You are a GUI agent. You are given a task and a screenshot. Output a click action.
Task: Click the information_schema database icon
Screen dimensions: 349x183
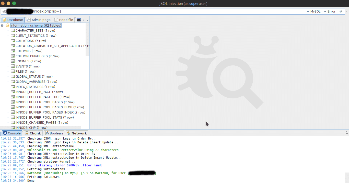[x=7, y=26]
